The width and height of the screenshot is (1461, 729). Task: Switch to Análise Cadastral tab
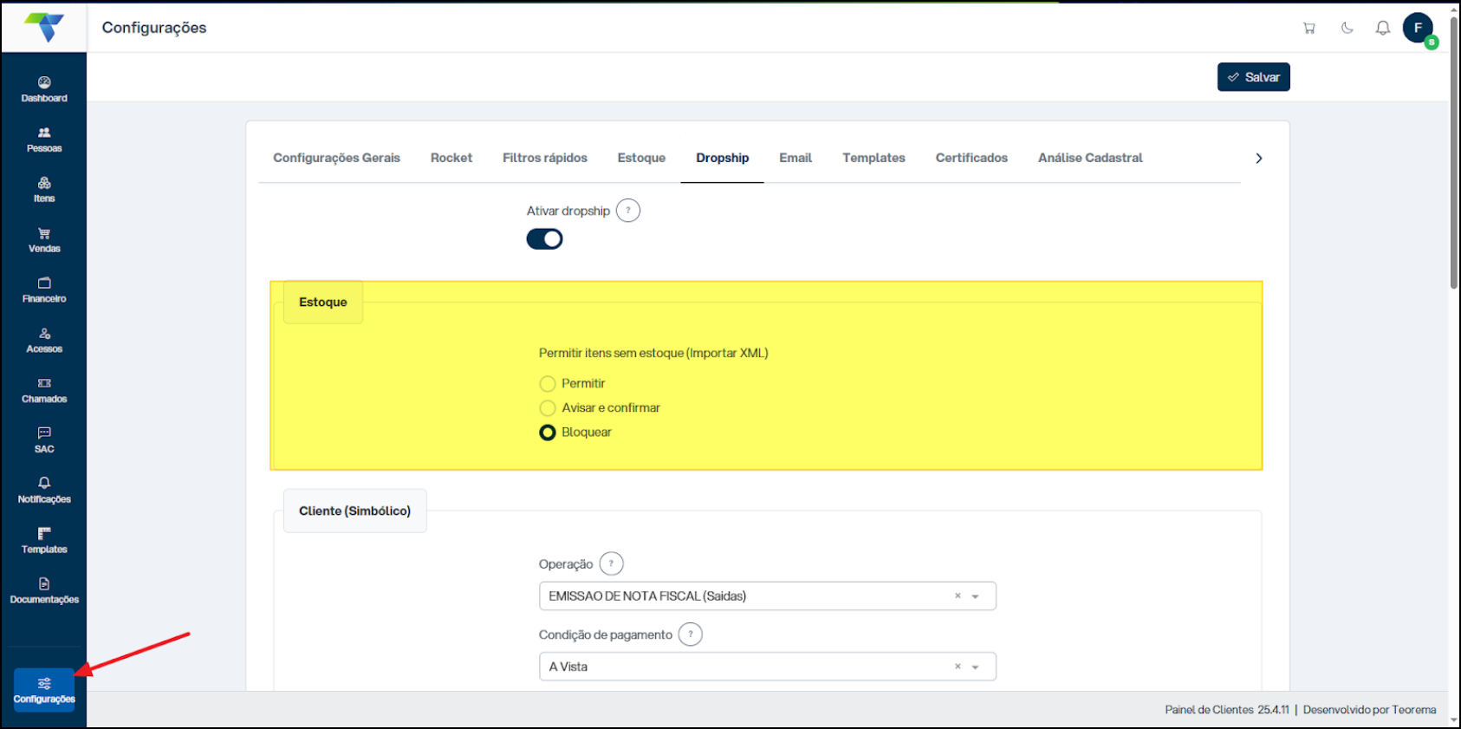tap(1090, 158)
